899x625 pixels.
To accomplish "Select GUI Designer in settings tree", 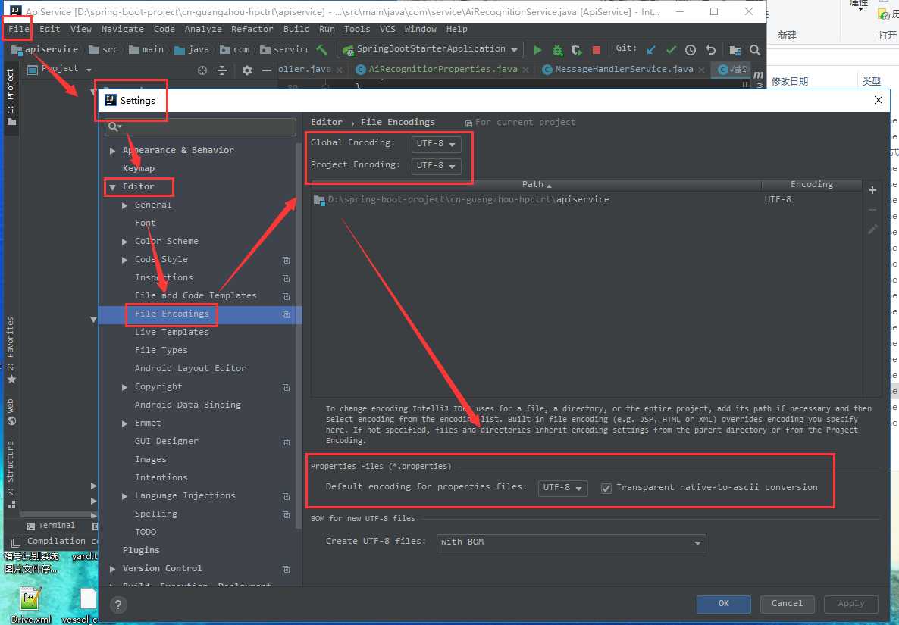I will [x=166, y=441].
